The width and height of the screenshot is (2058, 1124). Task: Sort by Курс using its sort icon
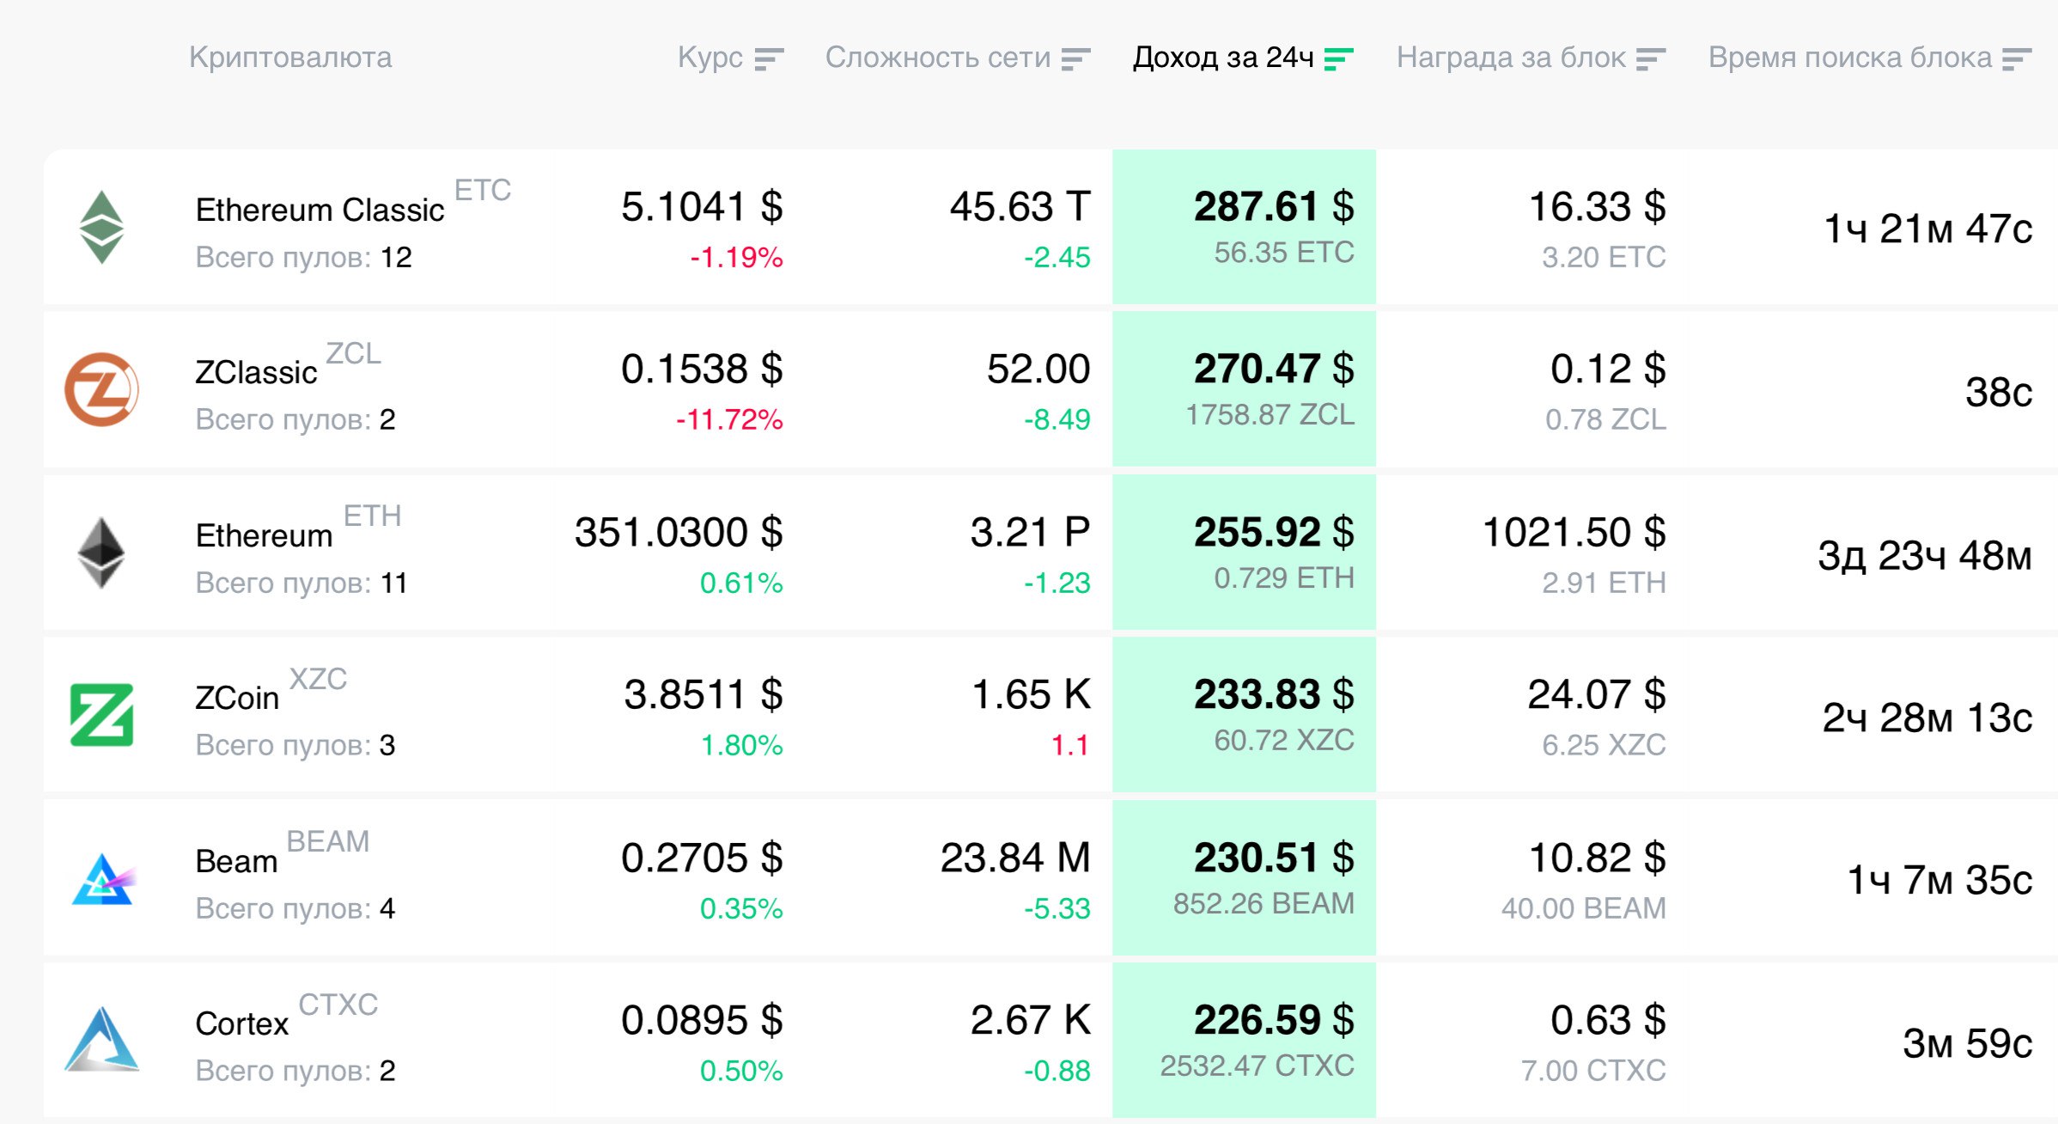click(769, 59)
